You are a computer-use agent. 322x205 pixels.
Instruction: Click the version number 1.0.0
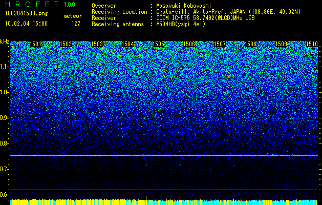(70, 4)
